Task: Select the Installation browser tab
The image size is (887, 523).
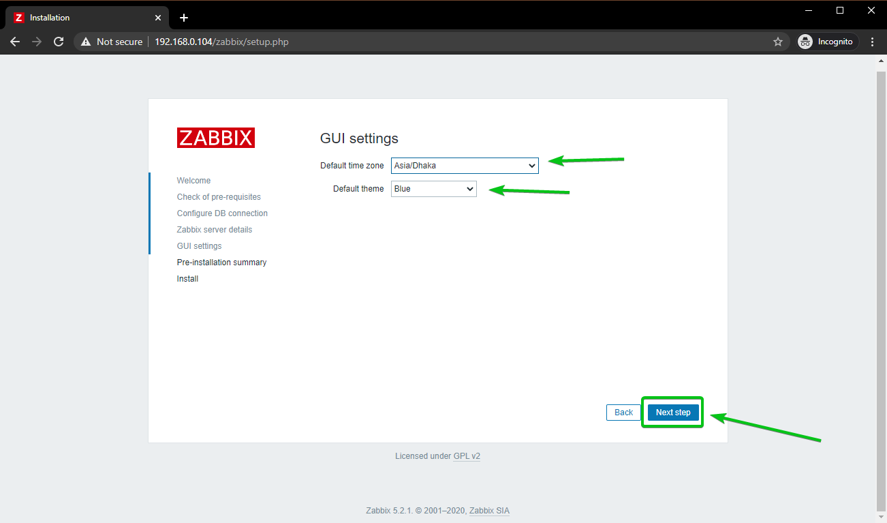Action: coord(89,18)
